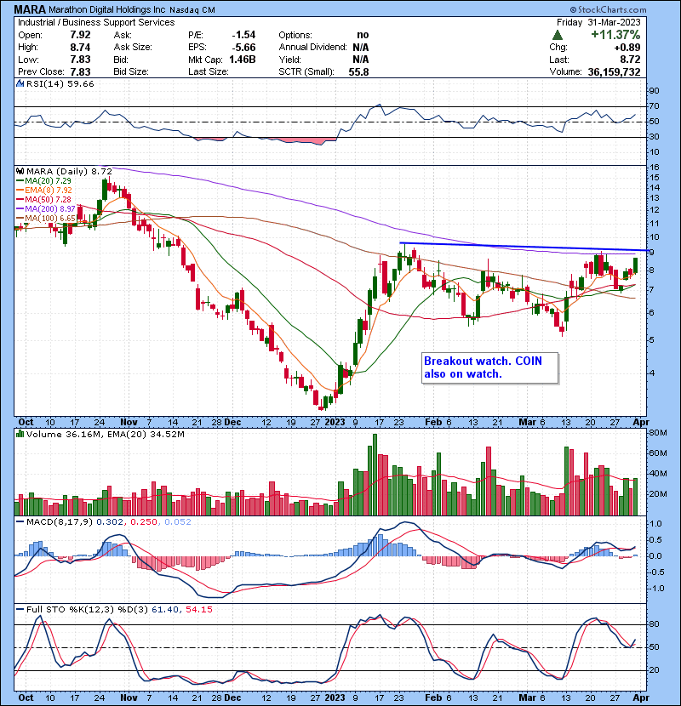Viewport: 681px width, 706px height.
Task: Click the Open value 7.92
Action: point(80,35)
